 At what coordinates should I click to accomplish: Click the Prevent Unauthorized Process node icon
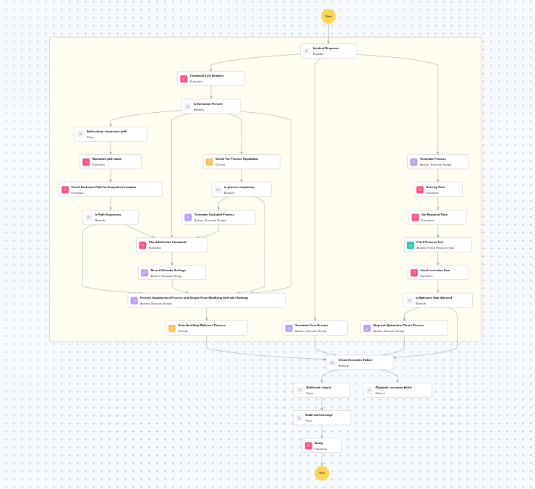[x=134, y=300]
